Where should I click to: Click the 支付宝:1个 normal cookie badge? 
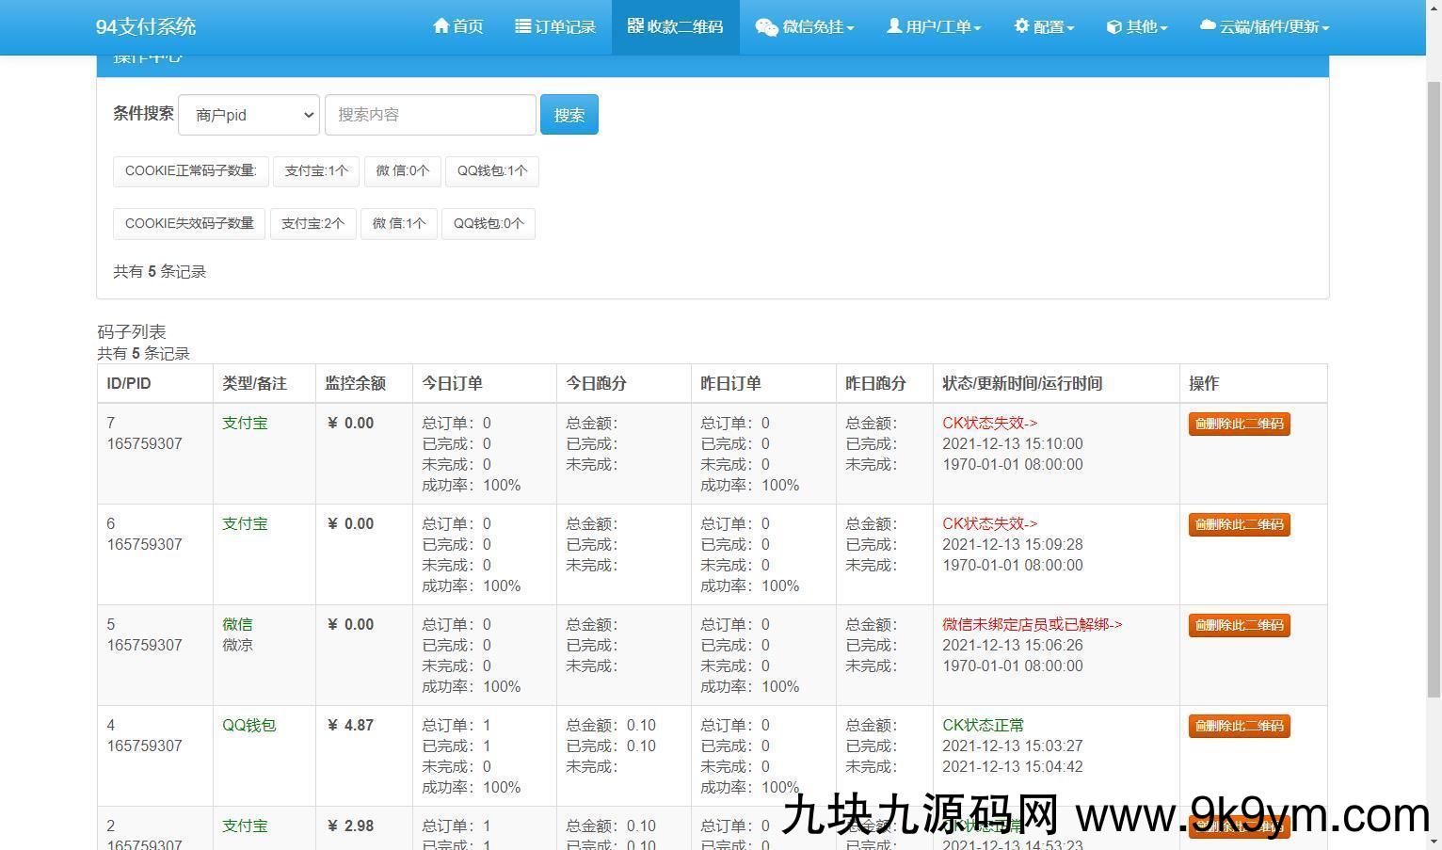[316, 171]
